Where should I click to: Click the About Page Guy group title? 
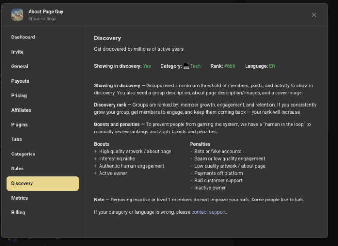pyautogui.click(x=46, y=11)
